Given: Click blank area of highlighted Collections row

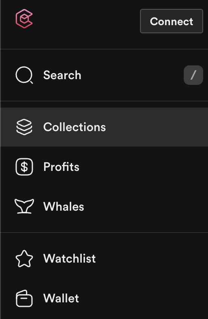Looking at the screenshot, I should coord(156,127).
